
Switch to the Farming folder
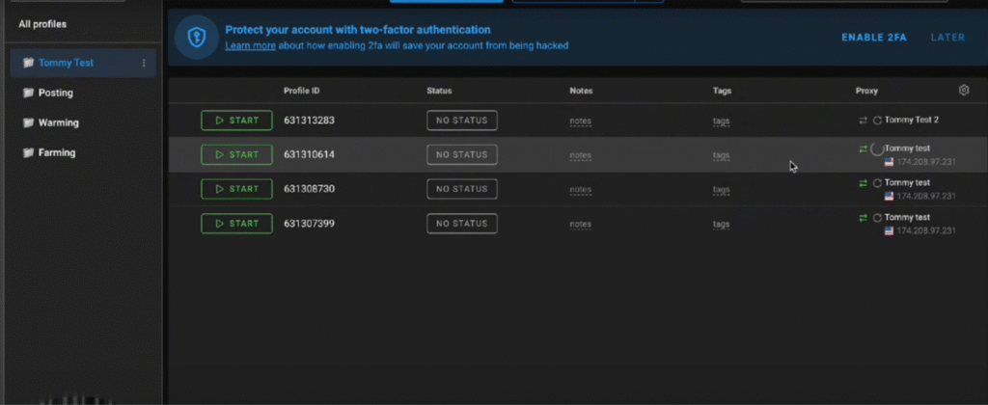pyautogui.click(x=56, y=153)
